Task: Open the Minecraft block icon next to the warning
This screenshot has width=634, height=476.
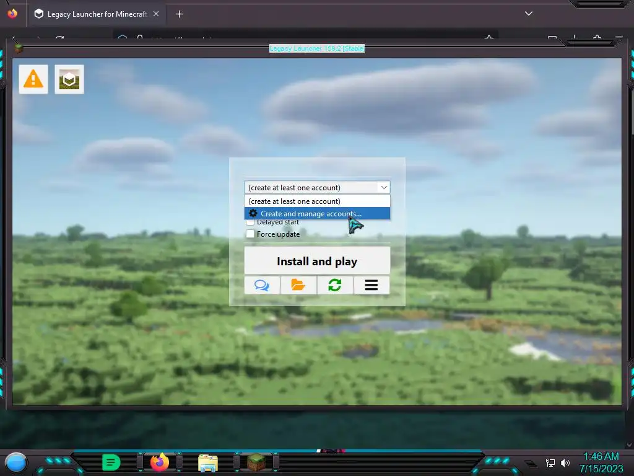Action: point(69,79)
